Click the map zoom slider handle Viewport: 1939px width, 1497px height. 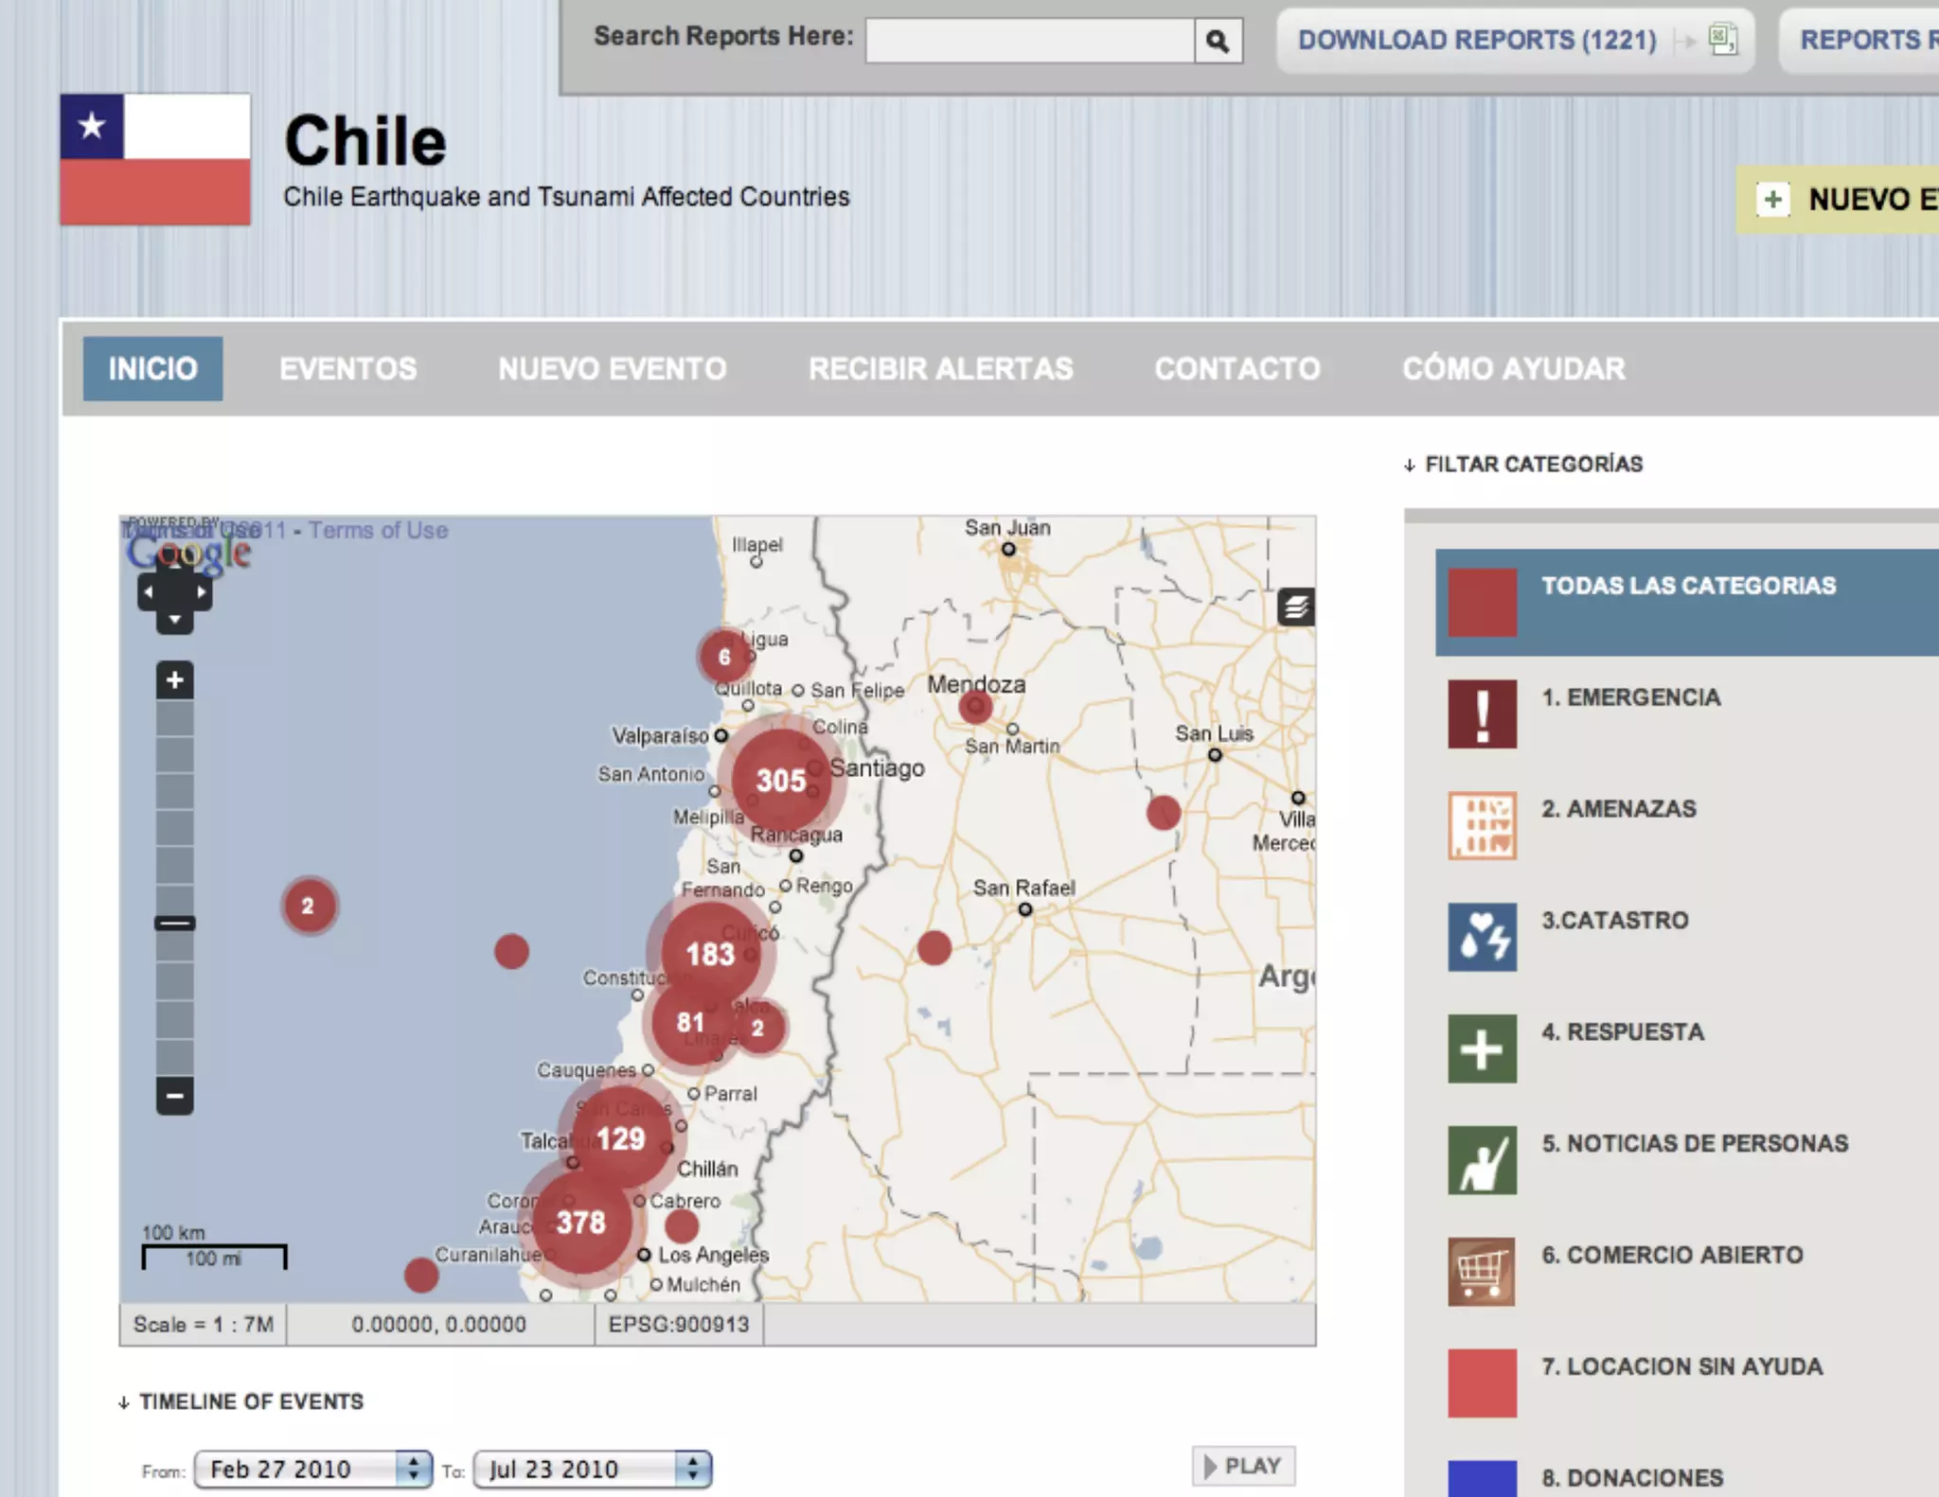[x=175, y=923]
